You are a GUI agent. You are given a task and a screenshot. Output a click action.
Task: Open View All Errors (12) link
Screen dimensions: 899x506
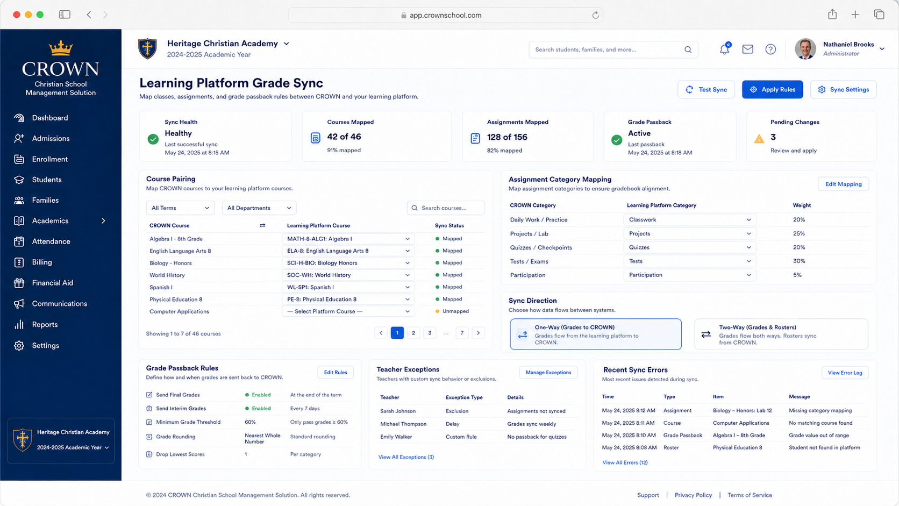[x=625, y=462]
